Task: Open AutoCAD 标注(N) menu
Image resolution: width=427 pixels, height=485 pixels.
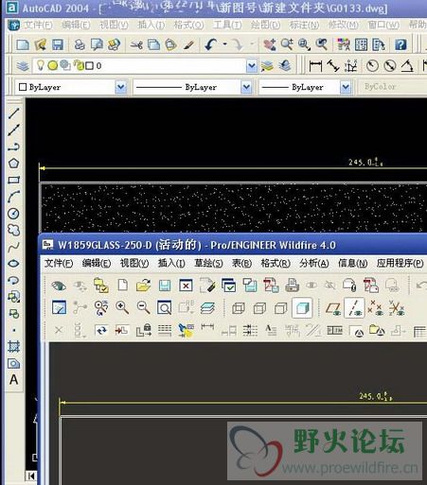Action: 304,25
